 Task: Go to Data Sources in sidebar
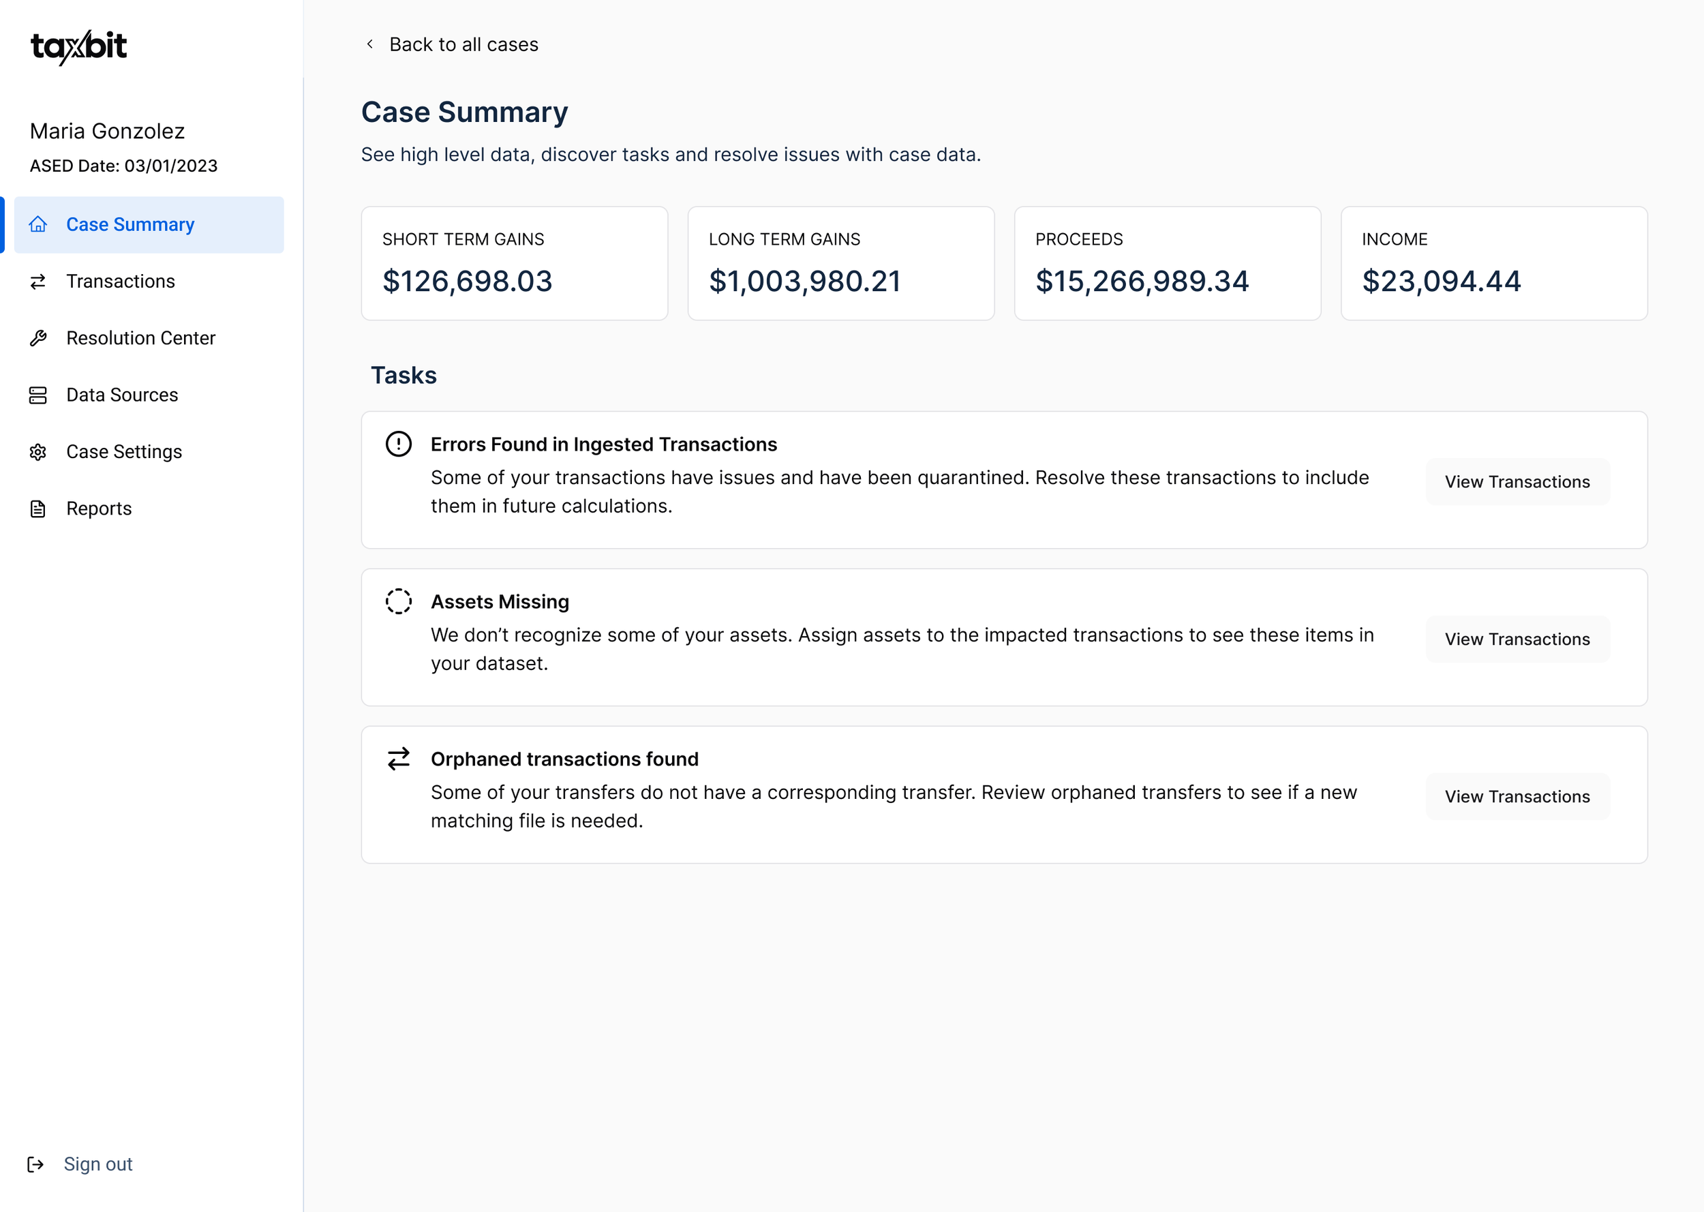(121, 395)
